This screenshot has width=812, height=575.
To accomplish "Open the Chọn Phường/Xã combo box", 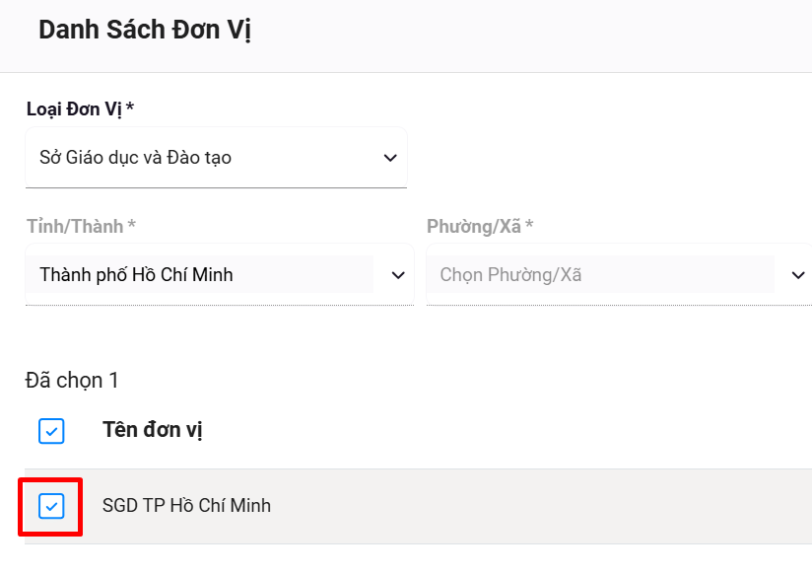I will [601, 275].
